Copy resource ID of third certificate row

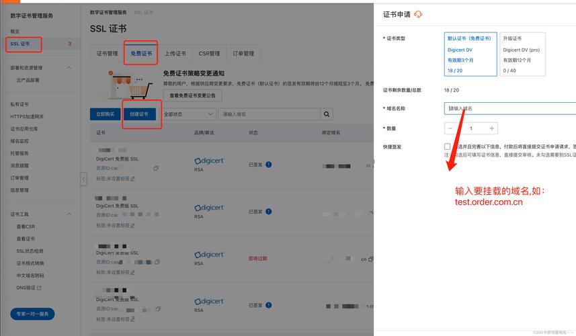click(157, 262)
